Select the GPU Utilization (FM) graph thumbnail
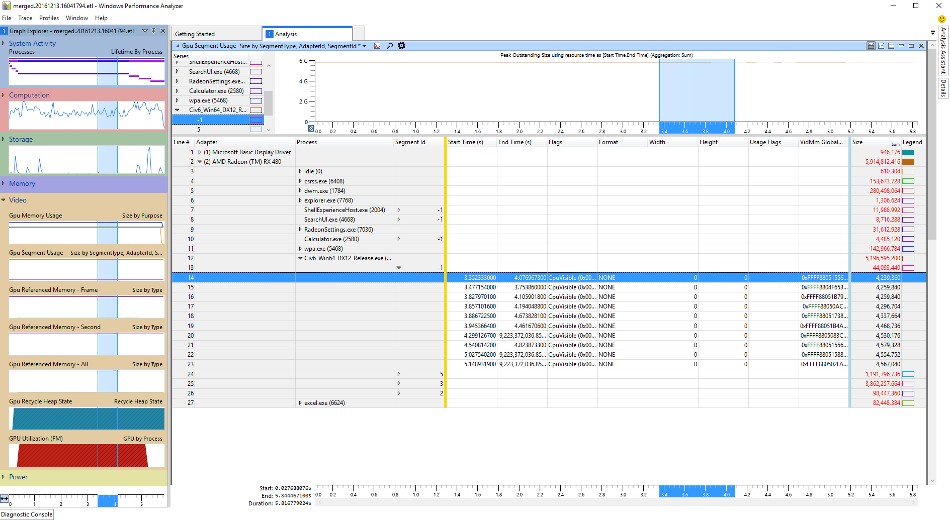This screenshot has height=521, width=950. [x=87, y=455]
